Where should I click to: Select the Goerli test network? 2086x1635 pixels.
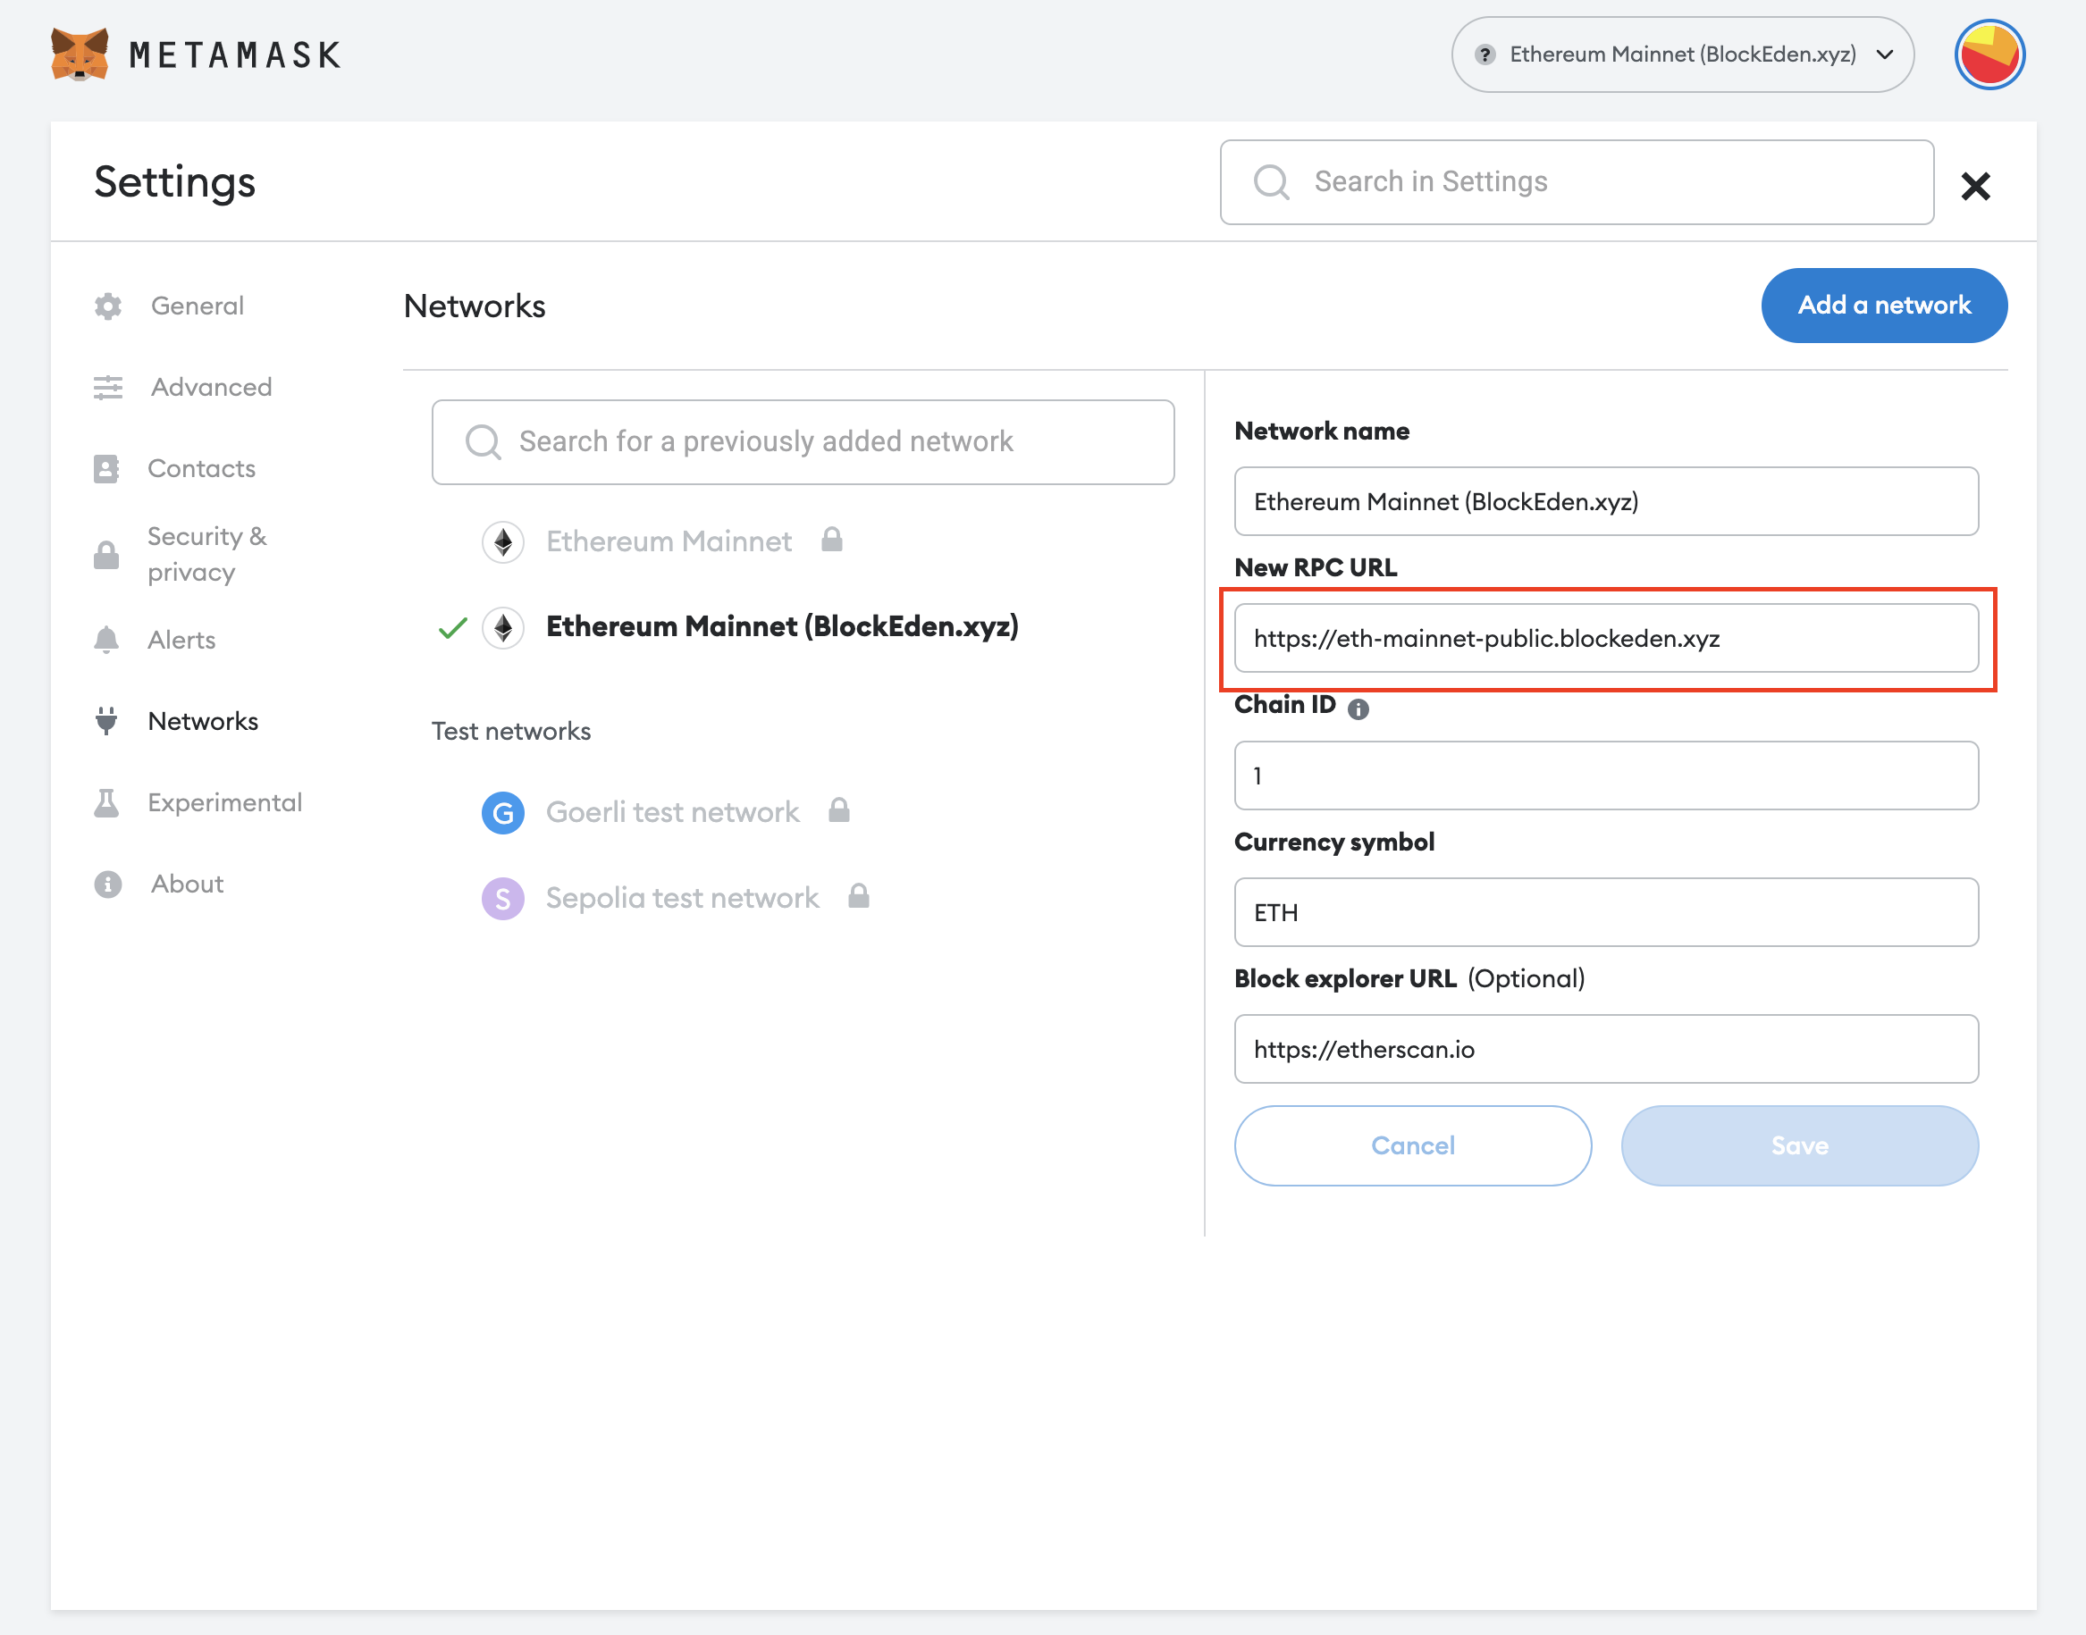point(672,813)
